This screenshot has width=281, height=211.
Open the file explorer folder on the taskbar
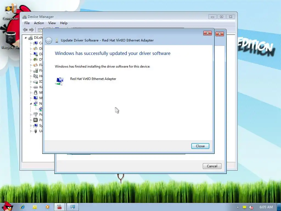35,207
